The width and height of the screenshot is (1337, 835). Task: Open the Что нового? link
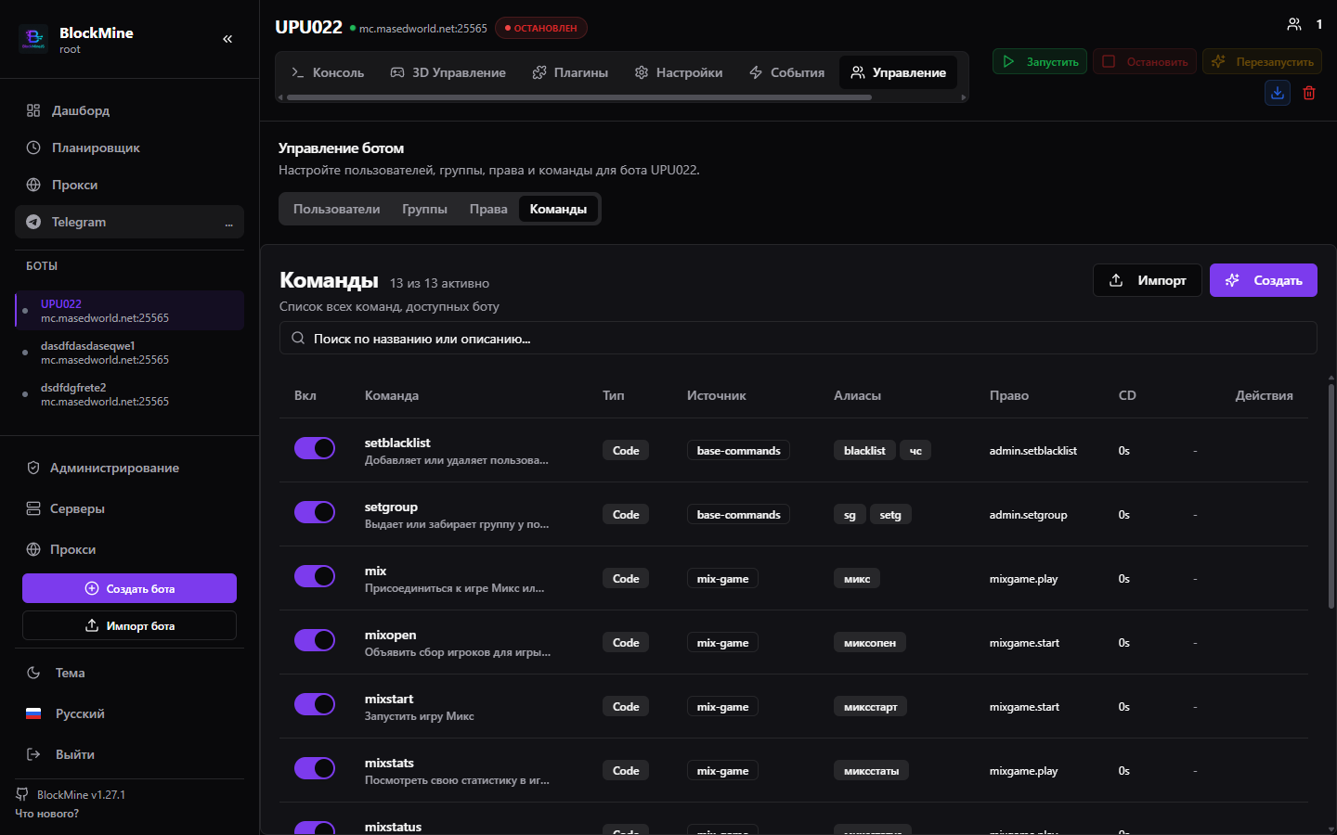pyautogui.click(x=46, y=814)
